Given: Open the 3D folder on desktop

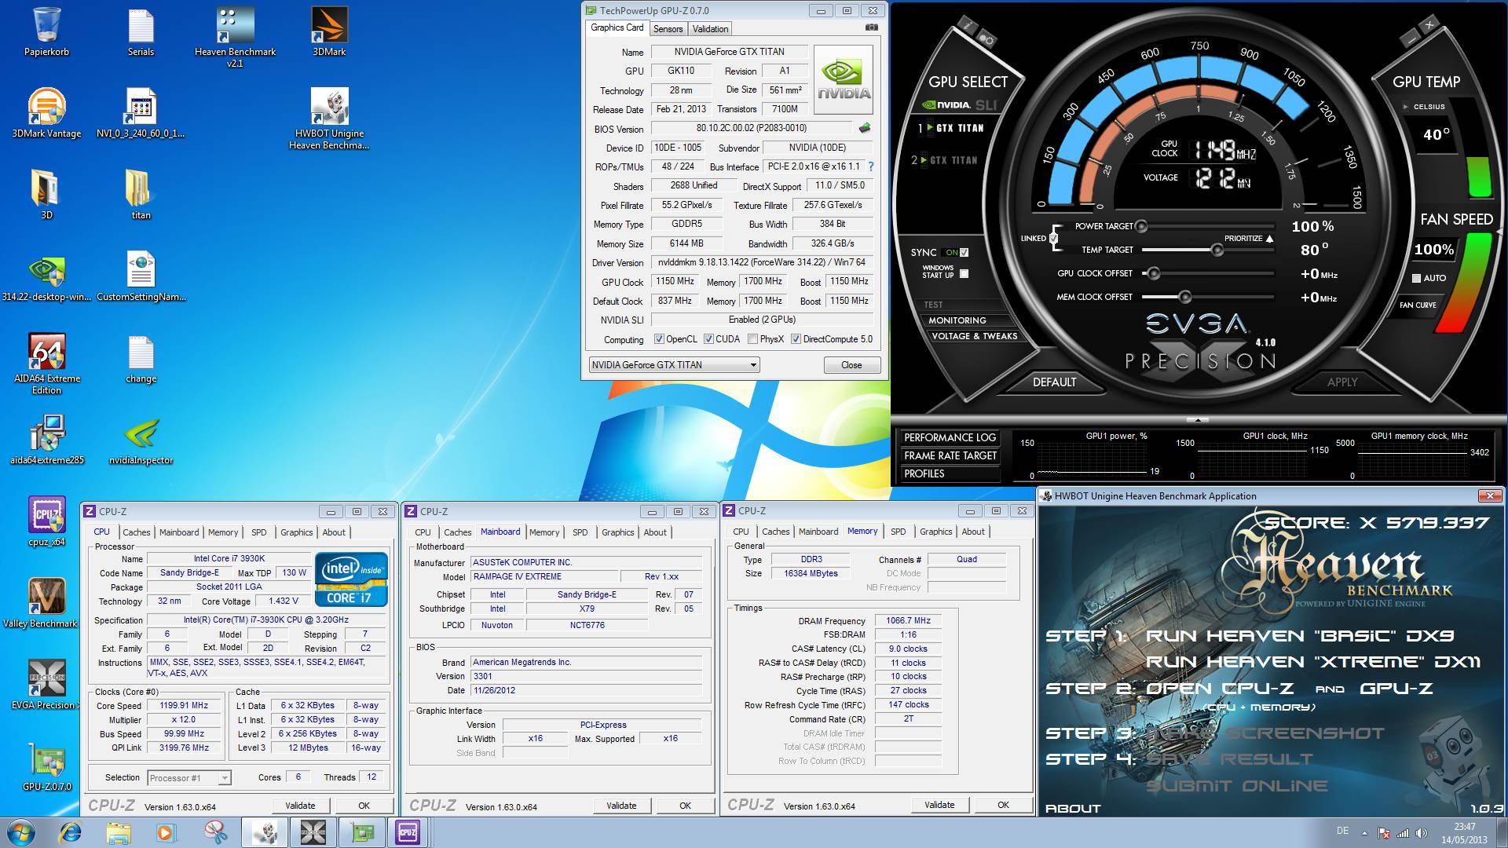Looking at the screenshot, I should click(x=46, y=195).
